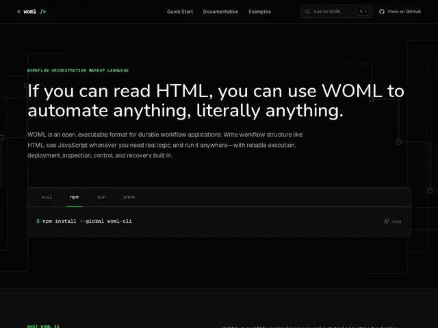This screenshot has width=438, height=328.
Task: Click the WOML description paragraph
Action: tap(165, 145)
